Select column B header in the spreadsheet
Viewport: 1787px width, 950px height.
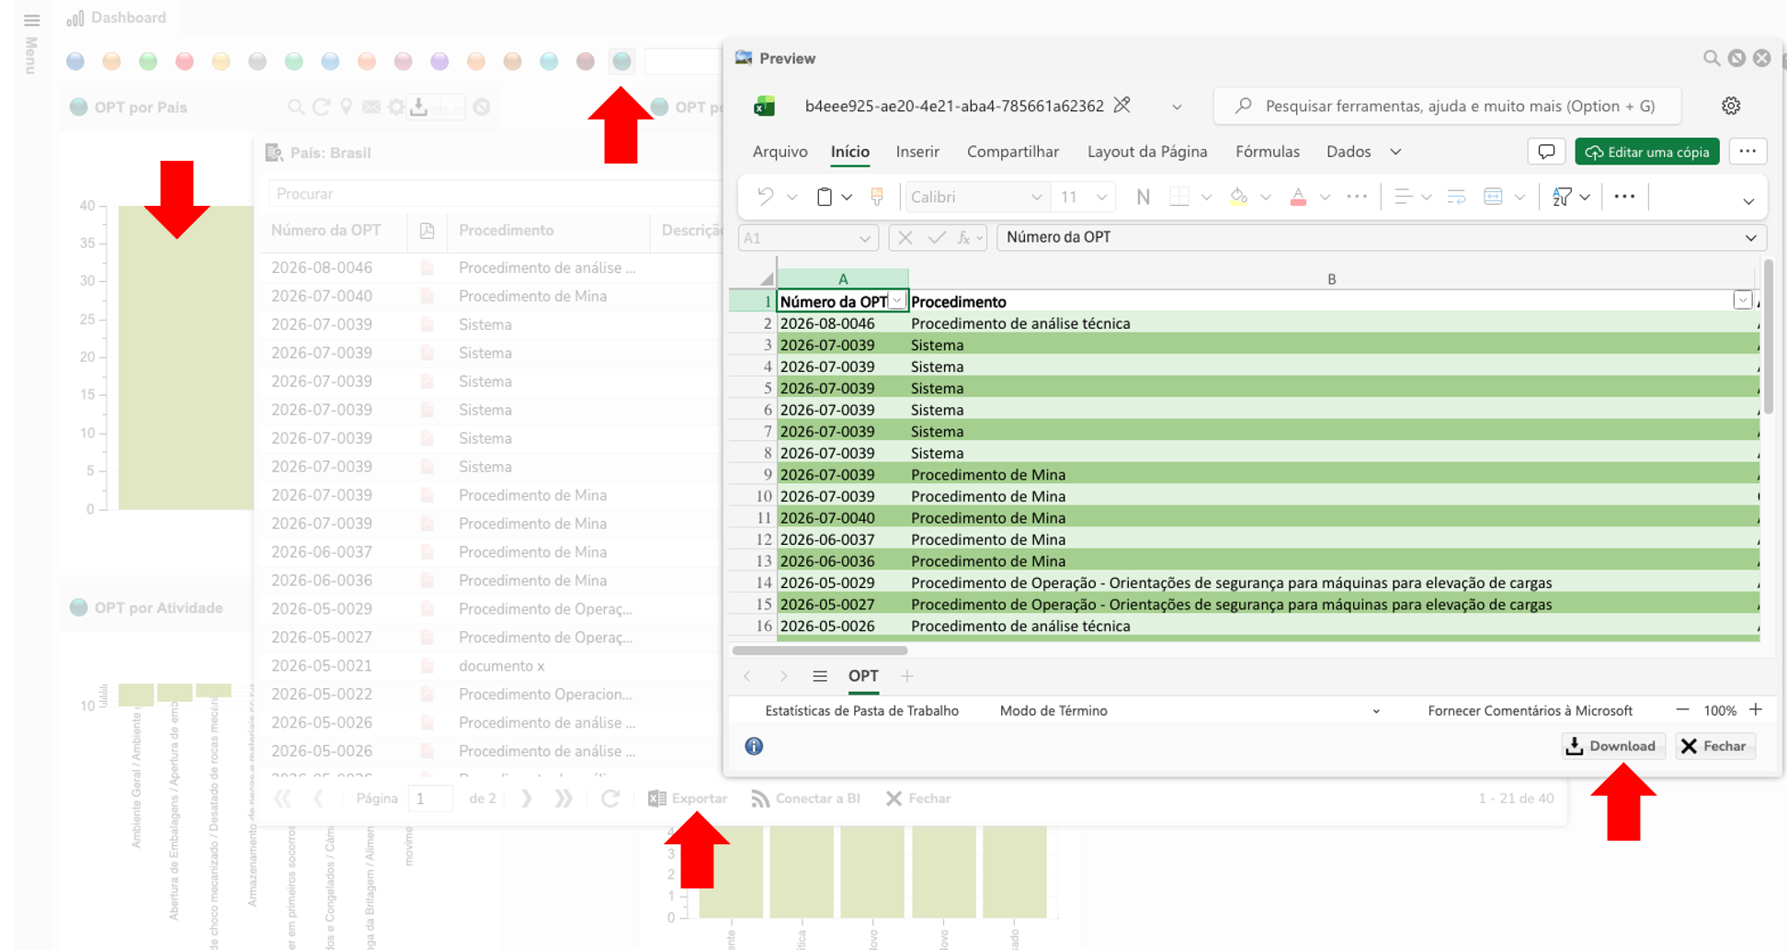click(1331, 279)
